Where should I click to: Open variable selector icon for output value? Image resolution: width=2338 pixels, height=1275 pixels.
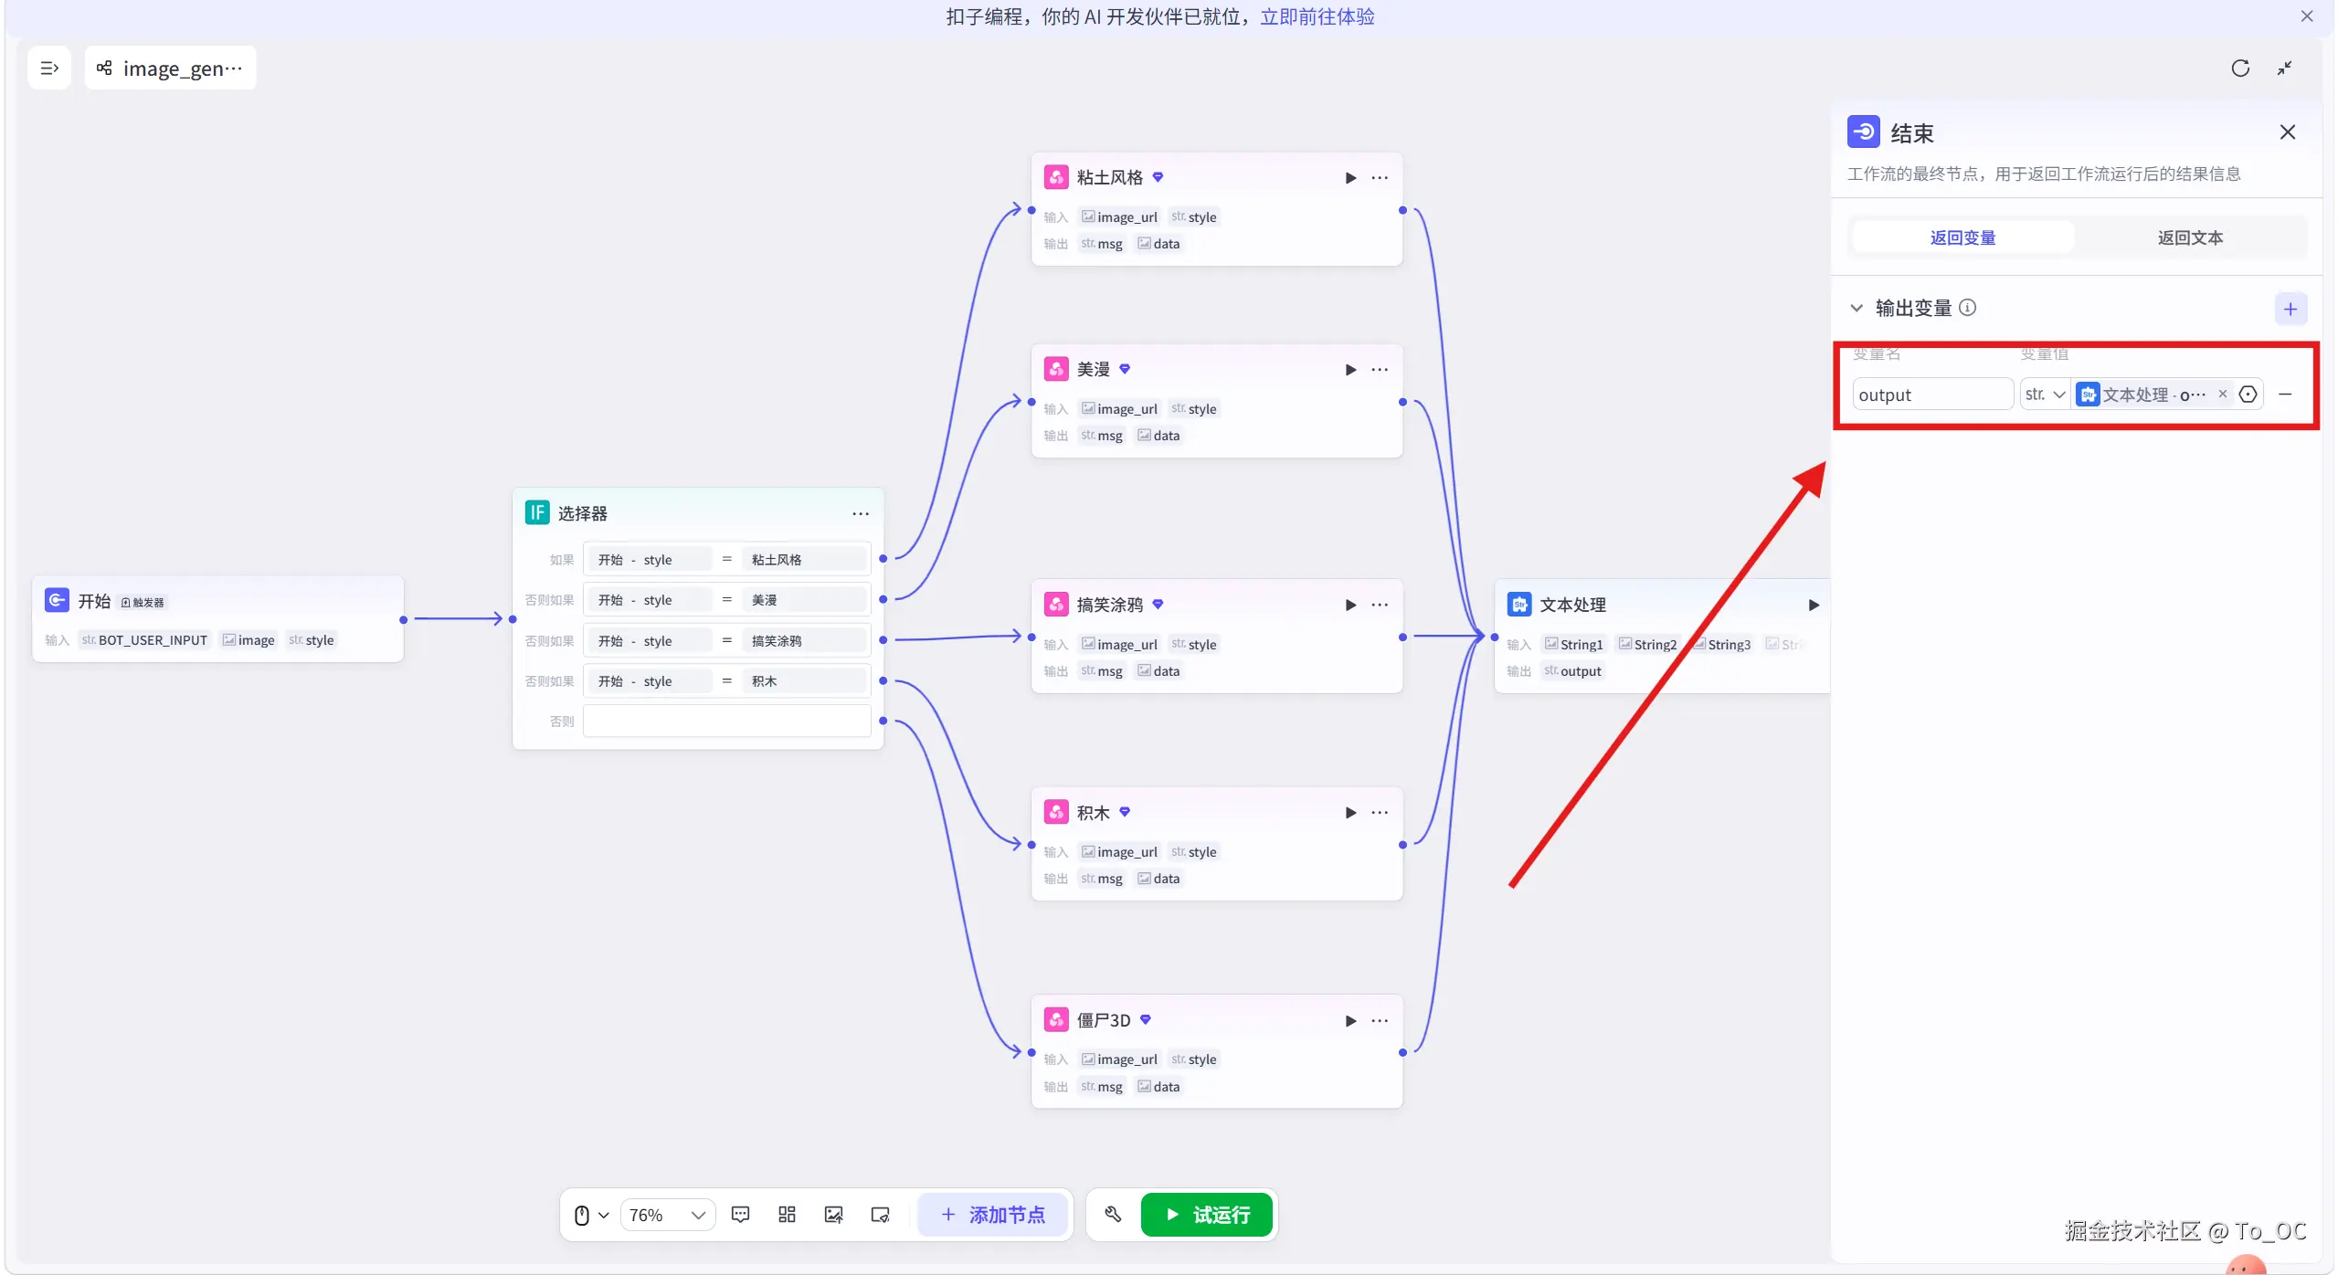point(2248,395)
